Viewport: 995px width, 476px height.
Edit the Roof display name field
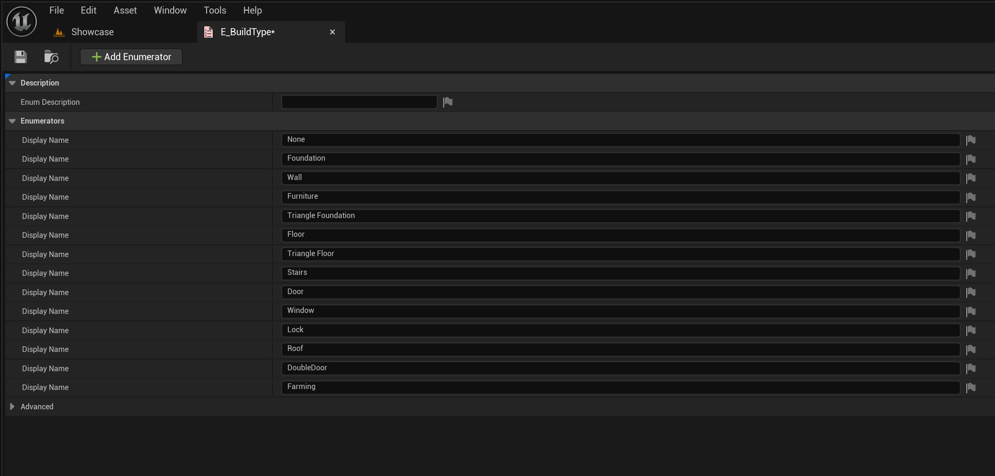[620, 349]
